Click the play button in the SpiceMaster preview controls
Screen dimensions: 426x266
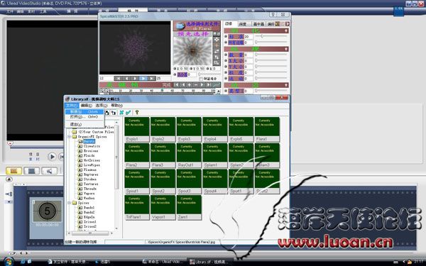tap(143, 79)
